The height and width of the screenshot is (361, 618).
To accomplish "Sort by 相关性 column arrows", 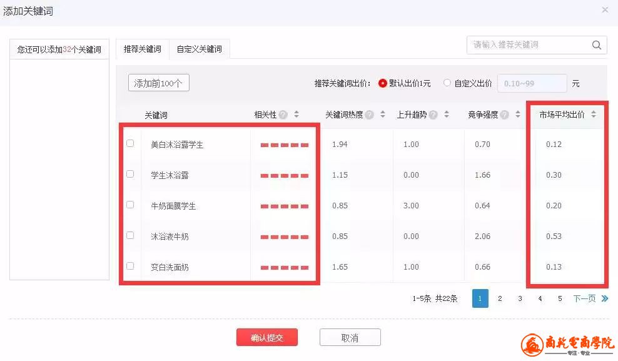I will (x=296, y=115).
